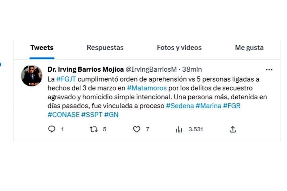Like the tweet using the heart icon
Screen dimensions: 287x191
(137, 129)
